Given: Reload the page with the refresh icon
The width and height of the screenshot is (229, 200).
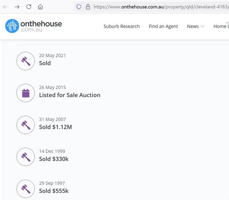Looking at the screenshot, I should (x=29, y=7).
